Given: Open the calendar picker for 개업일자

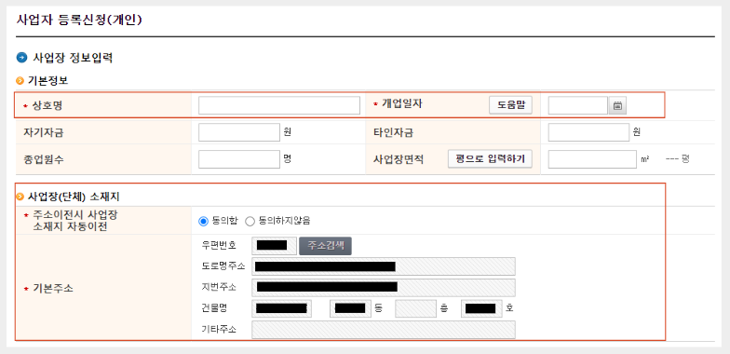Looking at the screenshot, I should coord(617,106).
